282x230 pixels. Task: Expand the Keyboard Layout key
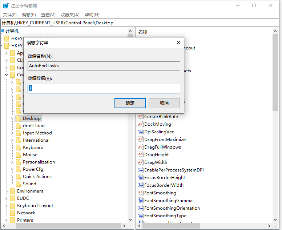(6, 206)
